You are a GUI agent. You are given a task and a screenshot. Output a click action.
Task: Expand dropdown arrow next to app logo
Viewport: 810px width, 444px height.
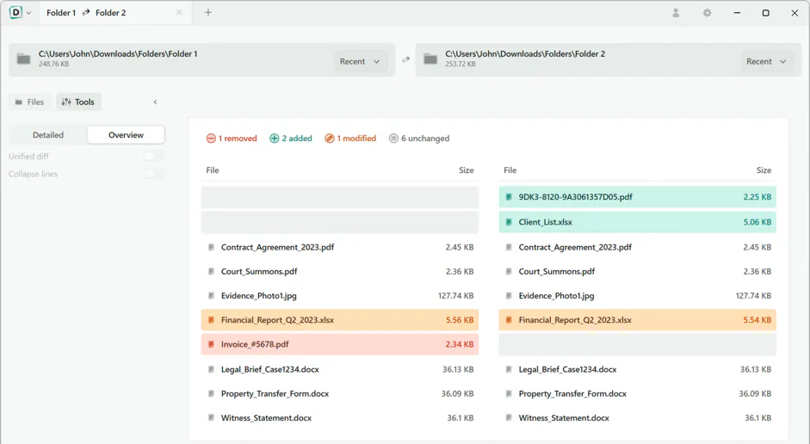tap(29, 14)
